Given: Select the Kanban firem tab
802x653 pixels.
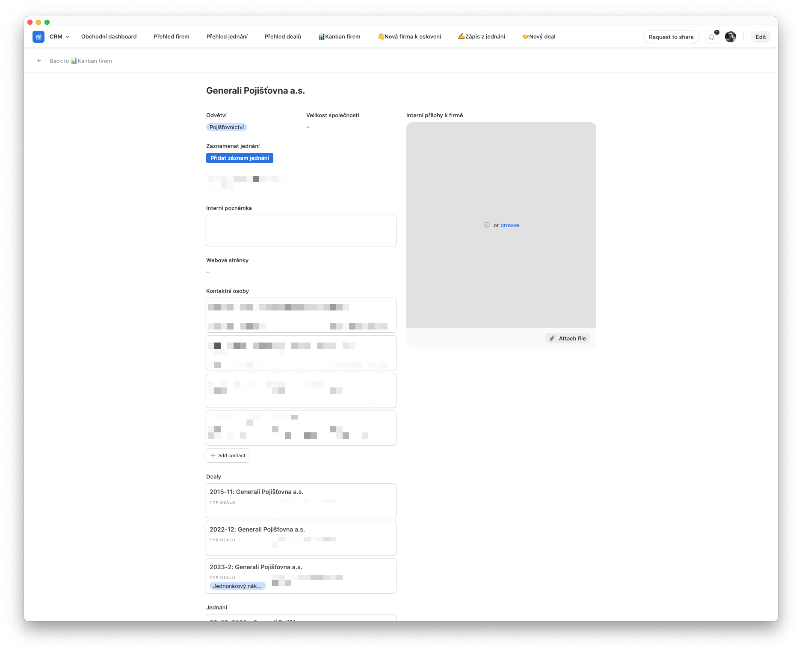Looking at the screenshot, I should point(339,37).
